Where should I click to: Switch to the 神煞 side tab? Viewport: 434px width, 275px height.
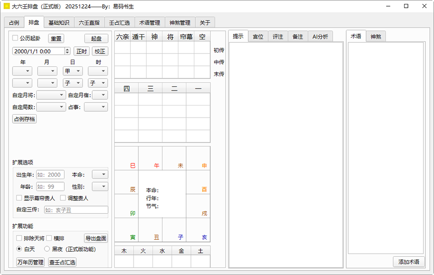click(376, 37)
